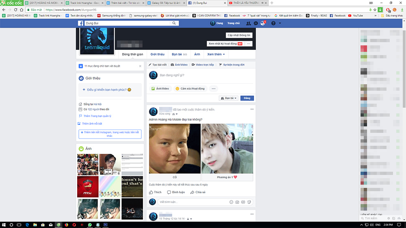406x228 pixels.
Task: Dismiss the 11 pending review items notice
Action: [x=140, y=66]
